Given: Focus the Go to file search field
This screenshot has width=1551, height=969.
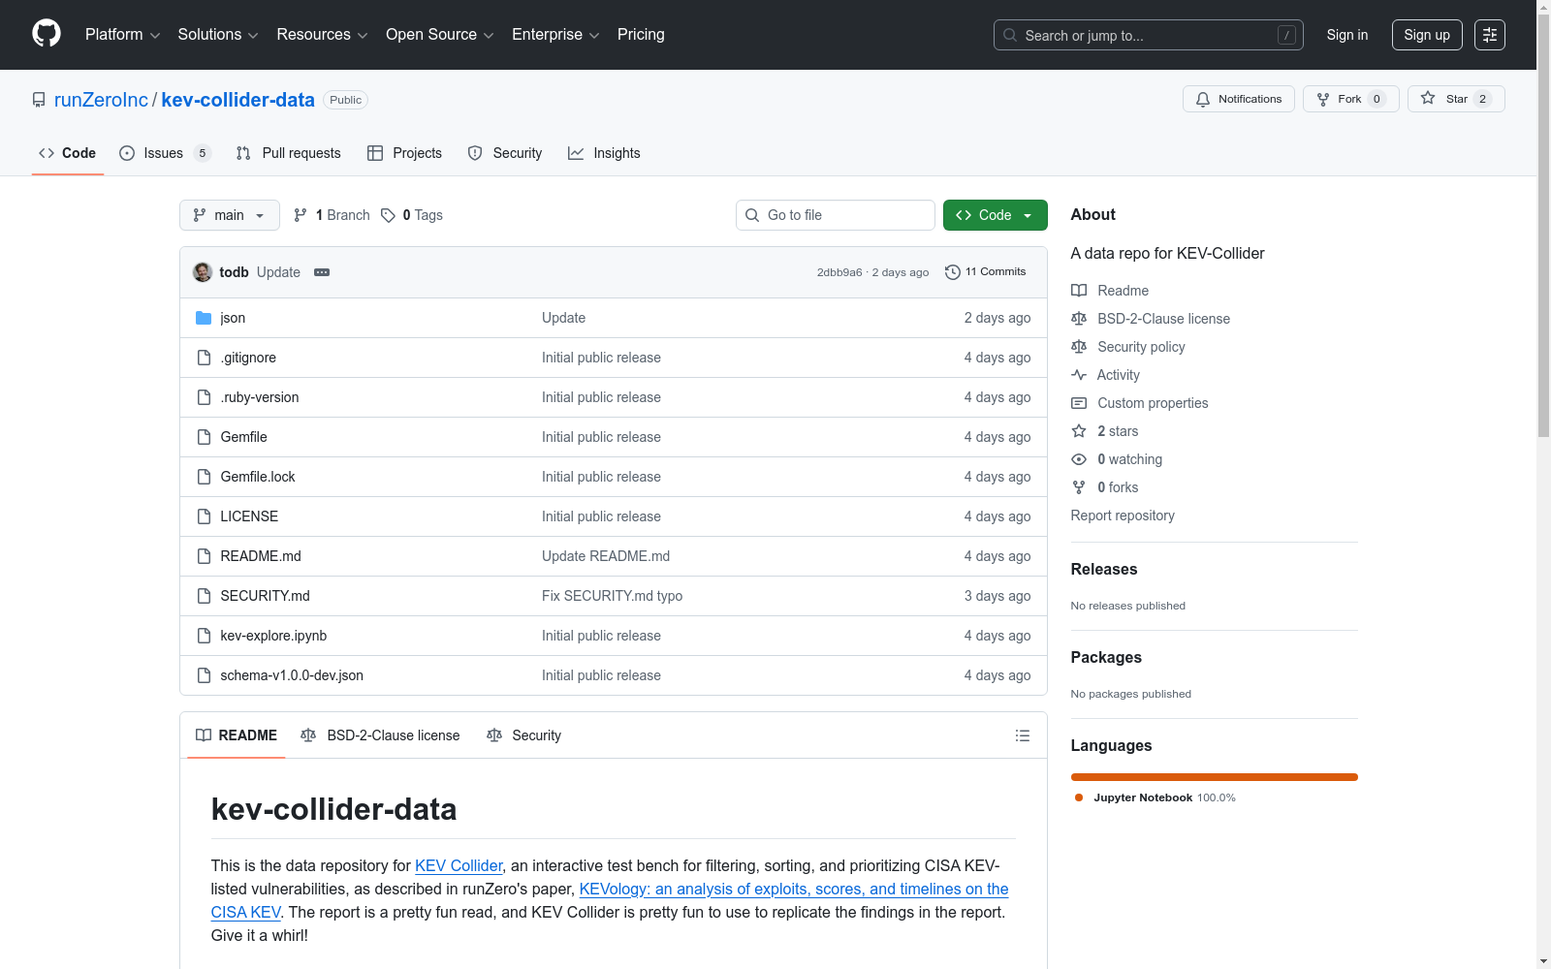Looking at the screenshot, I should coord(836,215).
